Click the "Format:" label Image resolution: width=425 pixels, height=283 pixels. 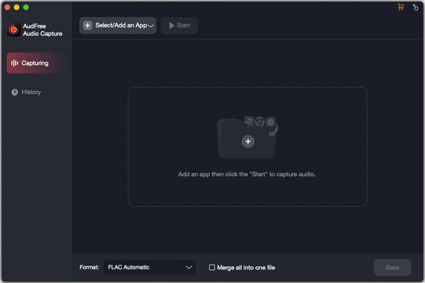(89, 267)
